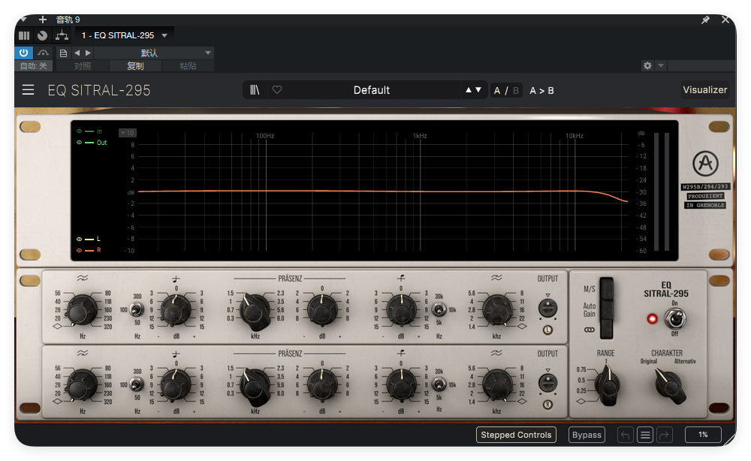Click the 自动: 关 automation button
Viewport: 751px width, 461px height.
pyautogui.click(x=34, y=66)
